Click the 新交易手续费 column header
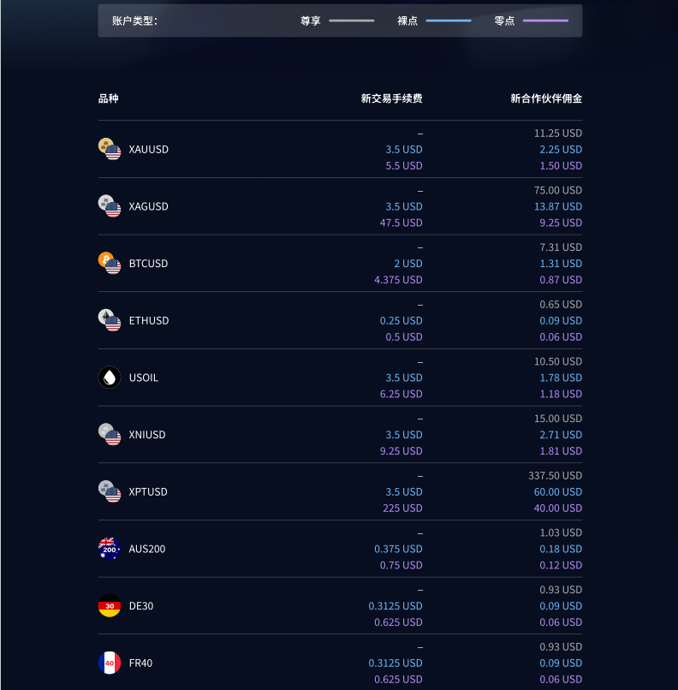Image resolution: width=678 pixels, height=690 pixels. tap(391, 98)
